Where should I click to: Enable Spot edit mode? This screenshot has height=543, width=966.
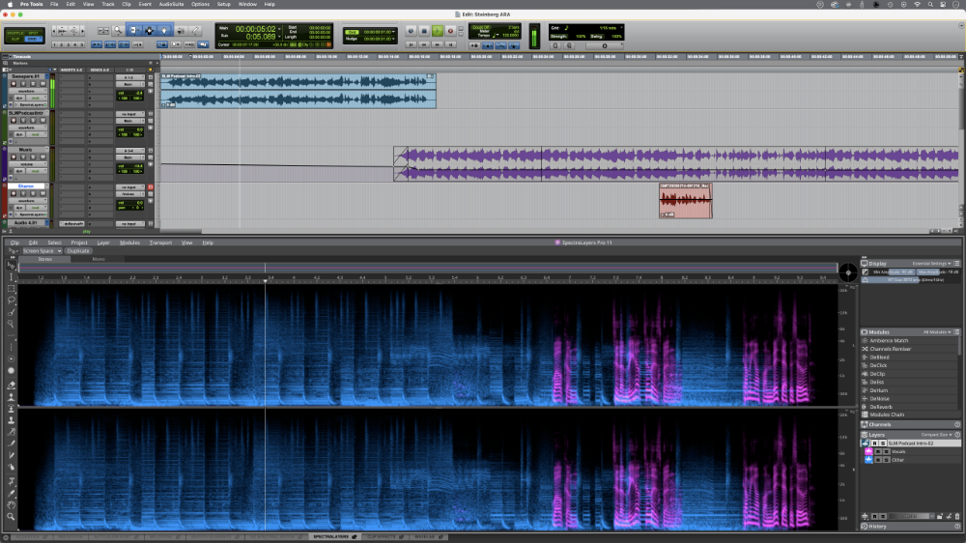click(34, 33)
